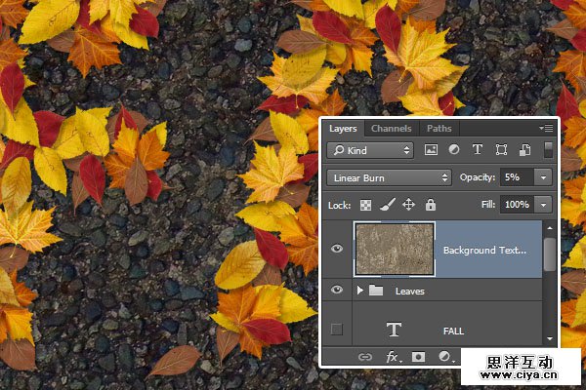The height and width of the screenshot is (390, 586).
Task: Expand the Leaves group folder
Action: click(360, 291)
